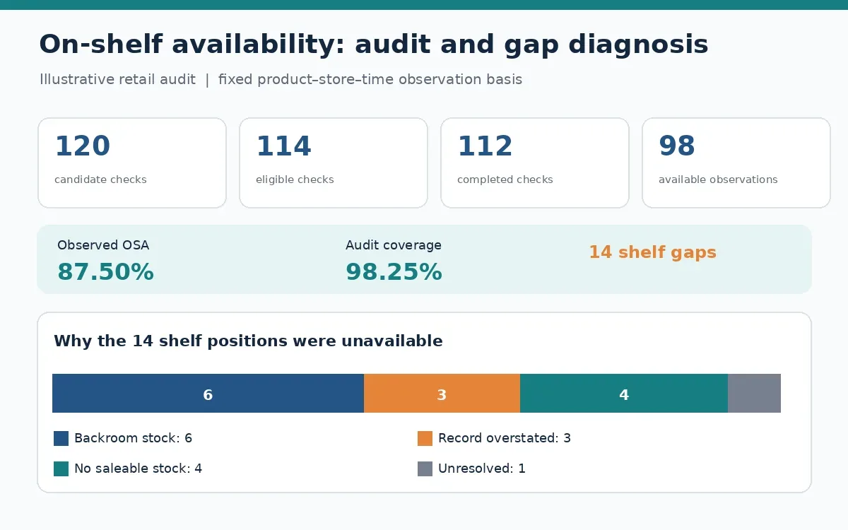Click heading Why the 14 shelf positions were unavailable

[248, 341]
